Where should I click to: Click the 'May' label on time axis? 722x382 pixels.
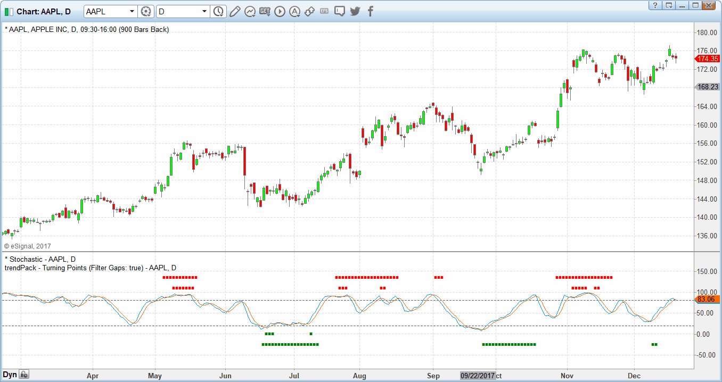click(155, 376)
